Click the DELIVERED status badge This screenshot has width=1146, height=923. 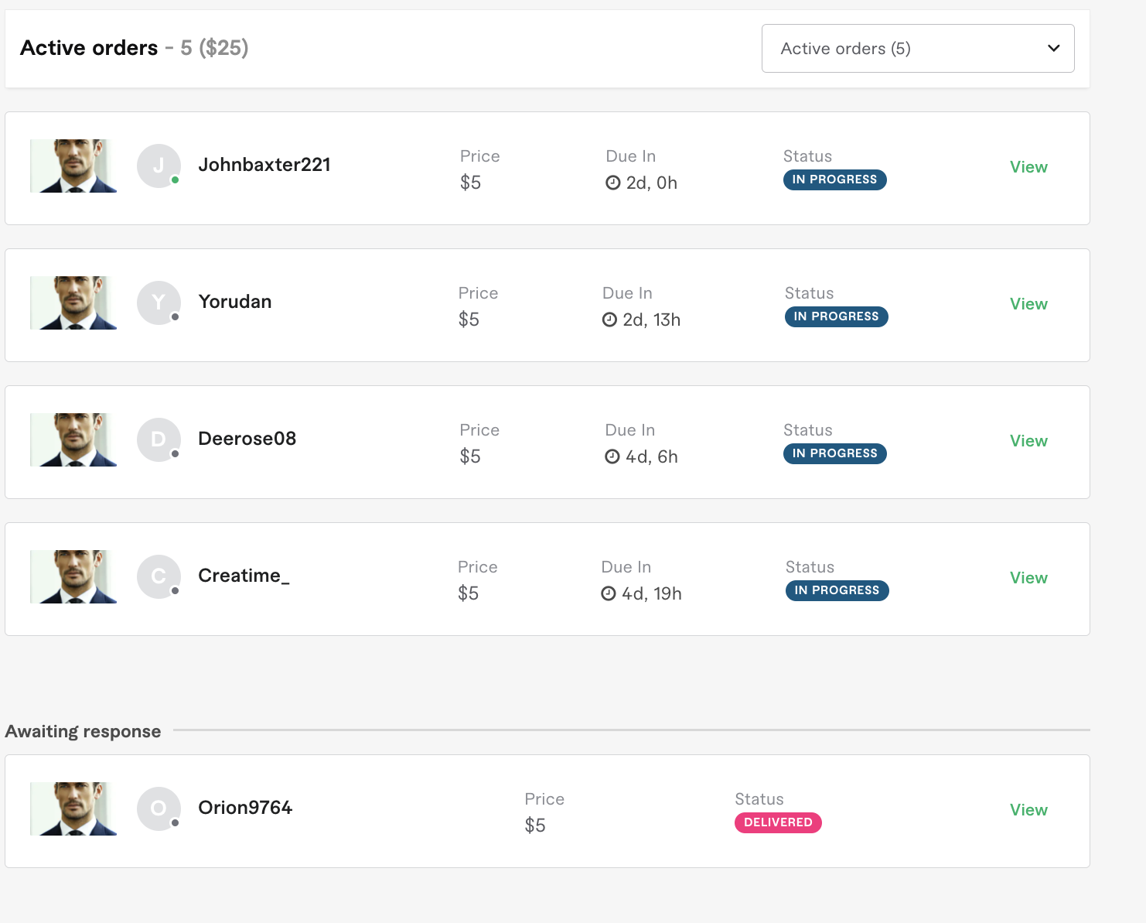tap(778, 822)
